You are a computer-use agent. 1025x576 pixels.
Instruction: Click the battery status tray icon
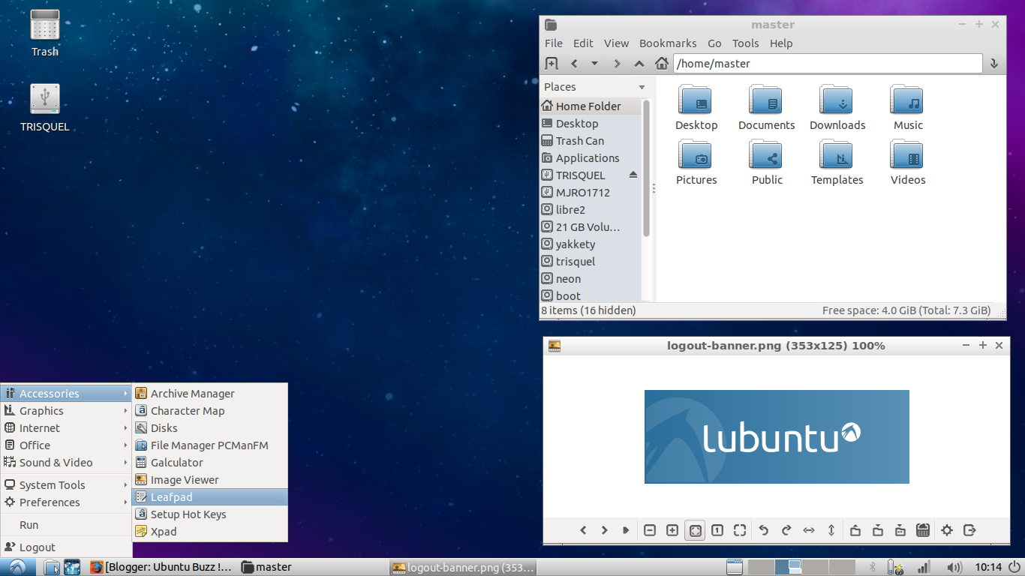click(x=894, y=567)
